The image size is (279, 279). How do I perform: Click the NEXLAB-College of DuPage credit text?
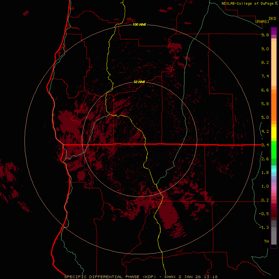247,3
